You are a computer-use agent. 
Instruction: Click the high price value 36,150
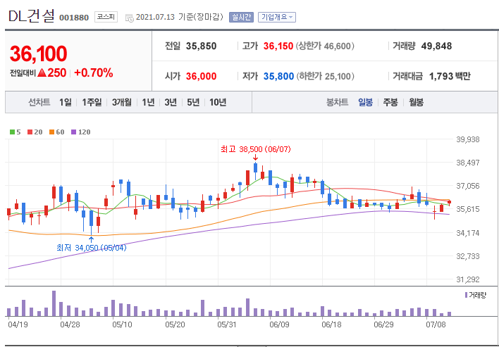tap(278, 46)
